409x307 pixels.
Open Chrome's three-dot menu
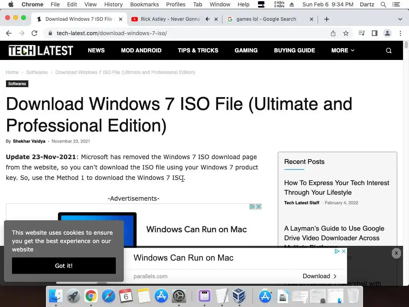click(400, 33)
